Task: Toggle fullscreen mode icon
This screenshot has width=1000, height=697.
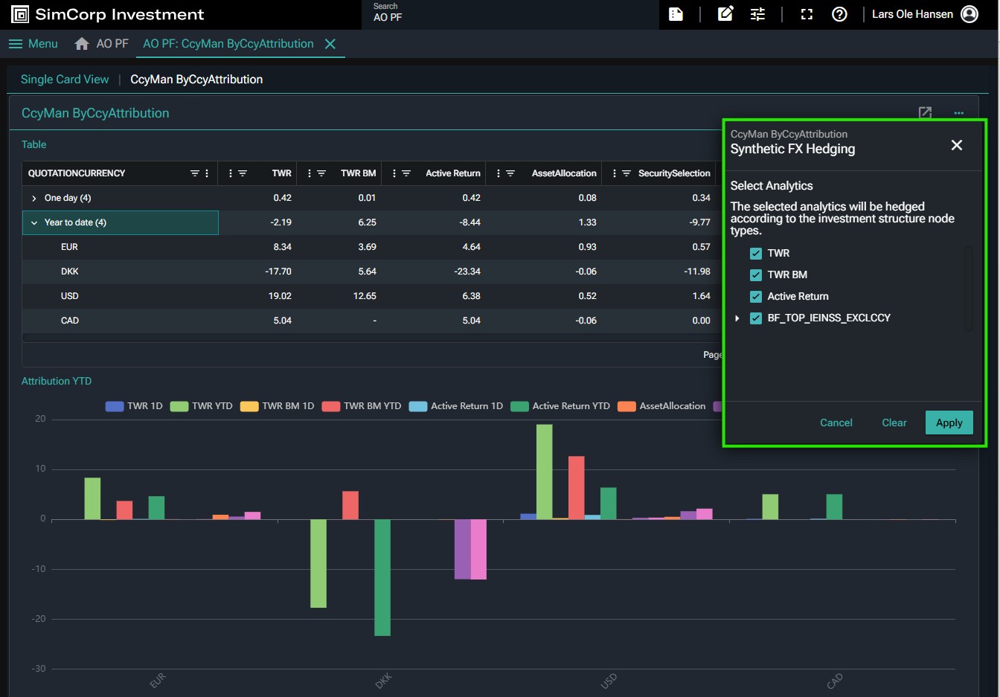Action: tap(807, 14)
